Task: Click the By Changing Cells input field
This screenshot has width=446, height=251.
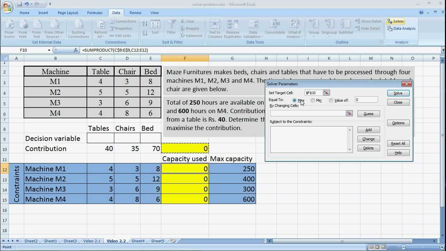Action: (308, 114)
